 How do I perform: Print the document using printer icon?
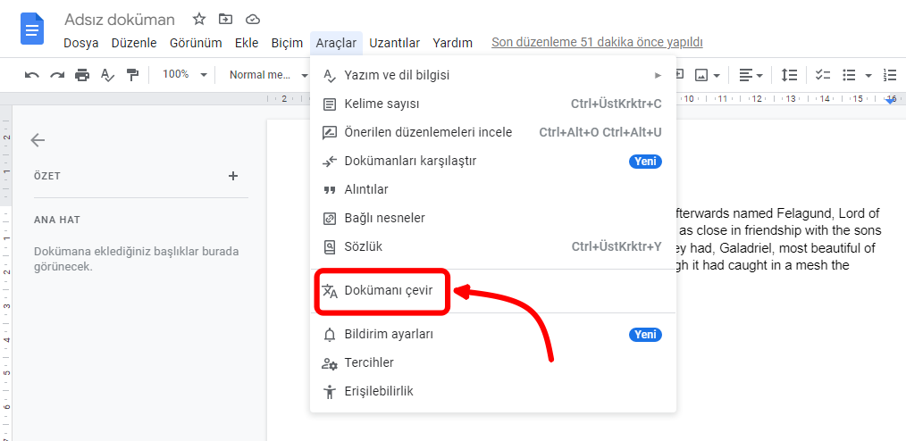[82, 75]
